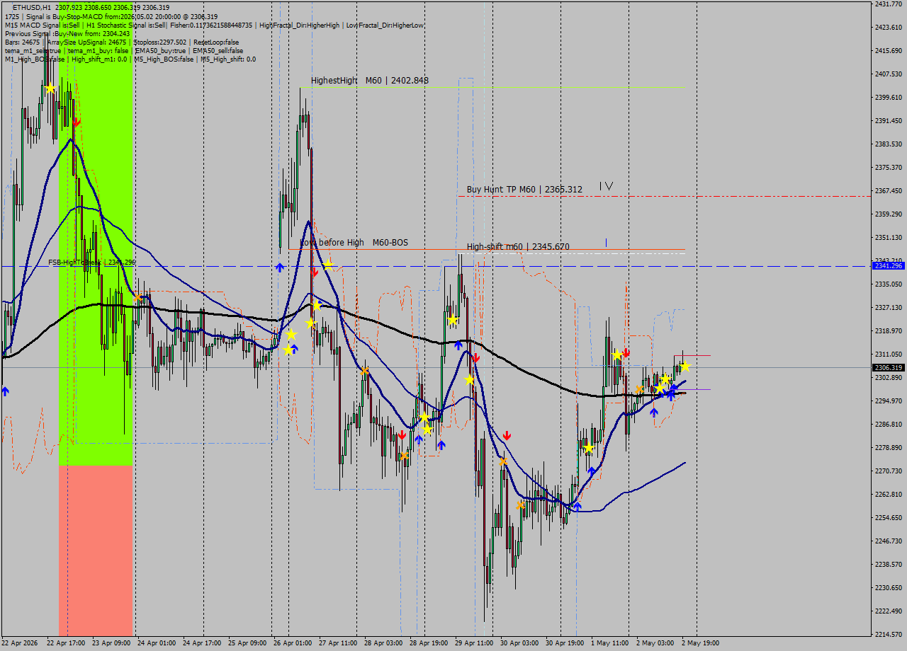Click the 'M1_High_BOS:false' info line
Screen dimensions: 907x651
[130, 59]
